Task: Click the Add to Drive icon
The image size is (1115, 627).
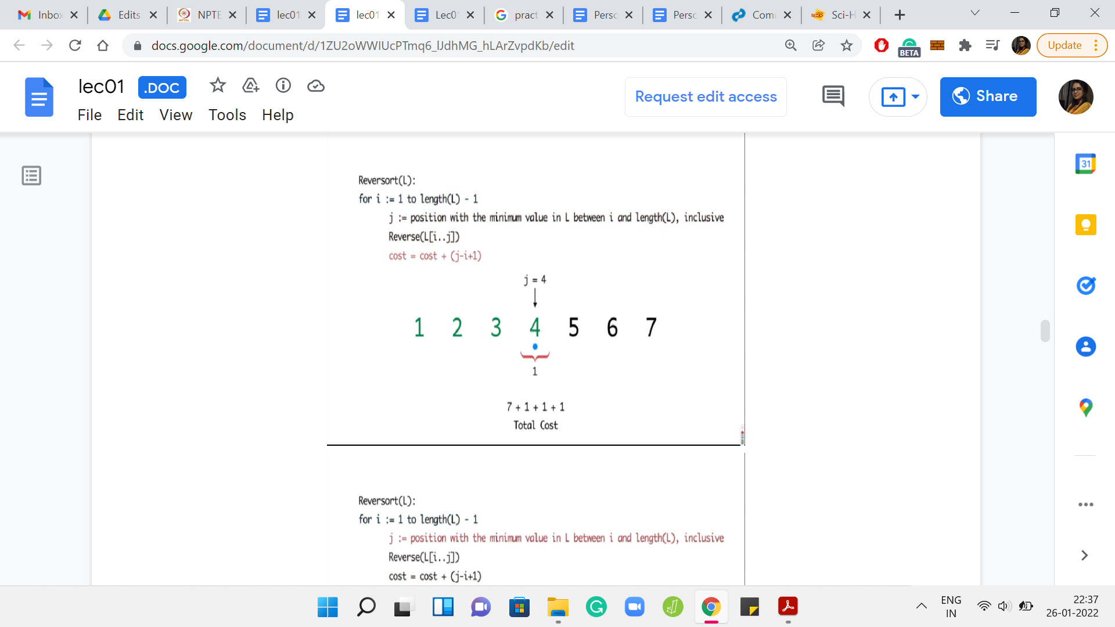Action: 250,86
